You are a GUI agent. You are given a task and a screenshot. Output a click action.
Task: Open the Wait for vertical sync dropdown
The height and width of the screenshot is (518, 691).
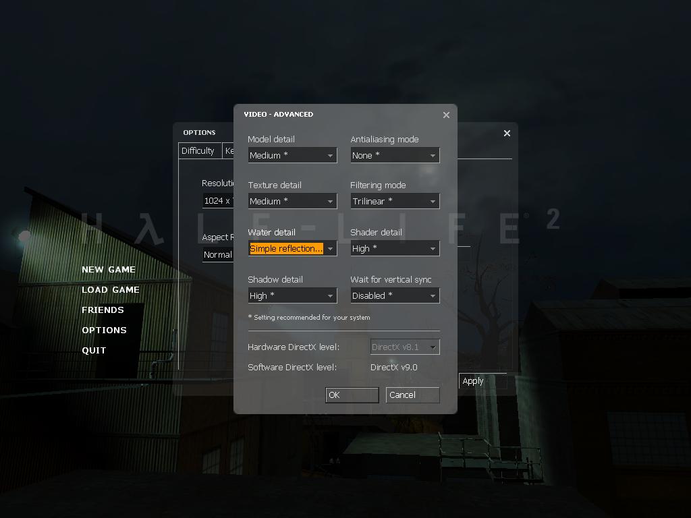(x=395, y=295)
